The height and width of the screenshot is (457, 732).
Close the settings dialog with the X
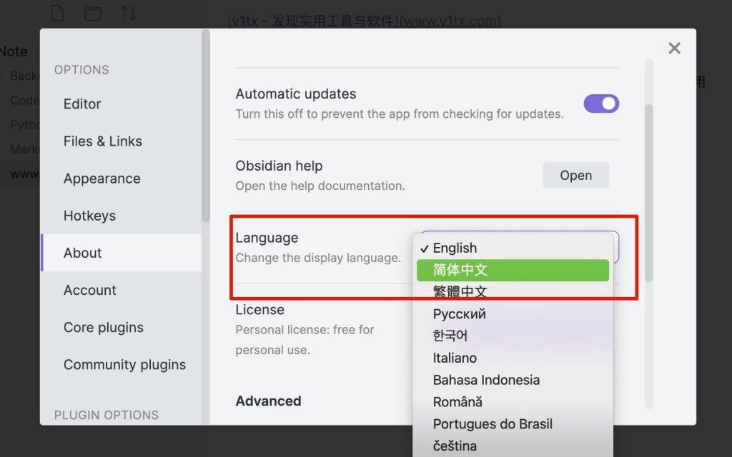pos(674,48)
